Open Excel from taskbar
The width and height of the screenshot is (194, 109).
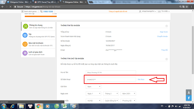(65, 106)
